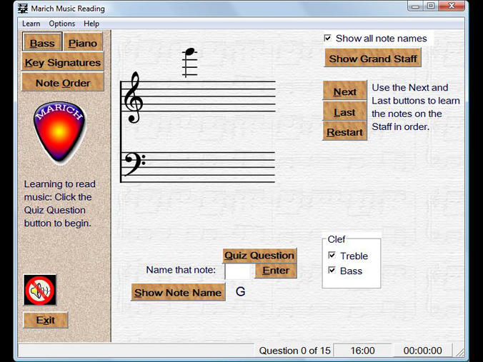Click the Marich guitar pick logo

point(59,132)
